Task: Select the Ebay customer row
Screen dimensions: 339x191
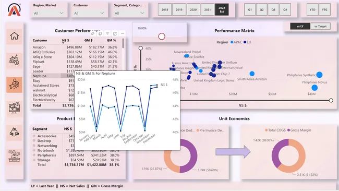Action: pyautogui.click(x=53, y=81)
